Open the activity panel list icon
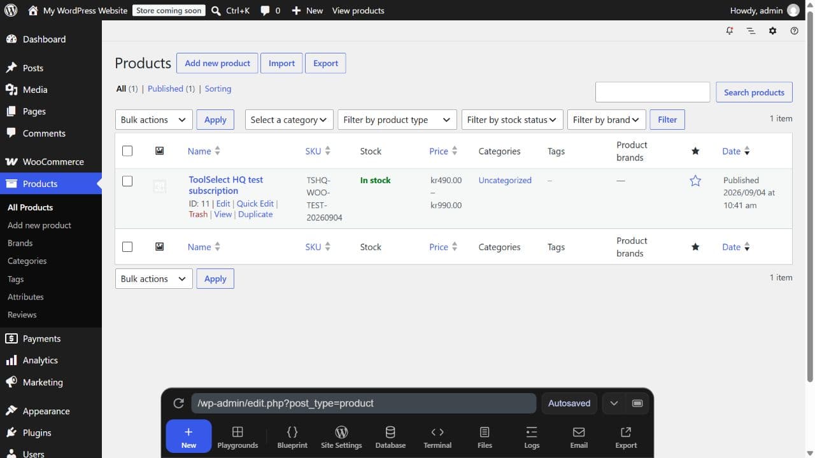The width and height of the screenshot is (815, 458). [x=751, y=31]
